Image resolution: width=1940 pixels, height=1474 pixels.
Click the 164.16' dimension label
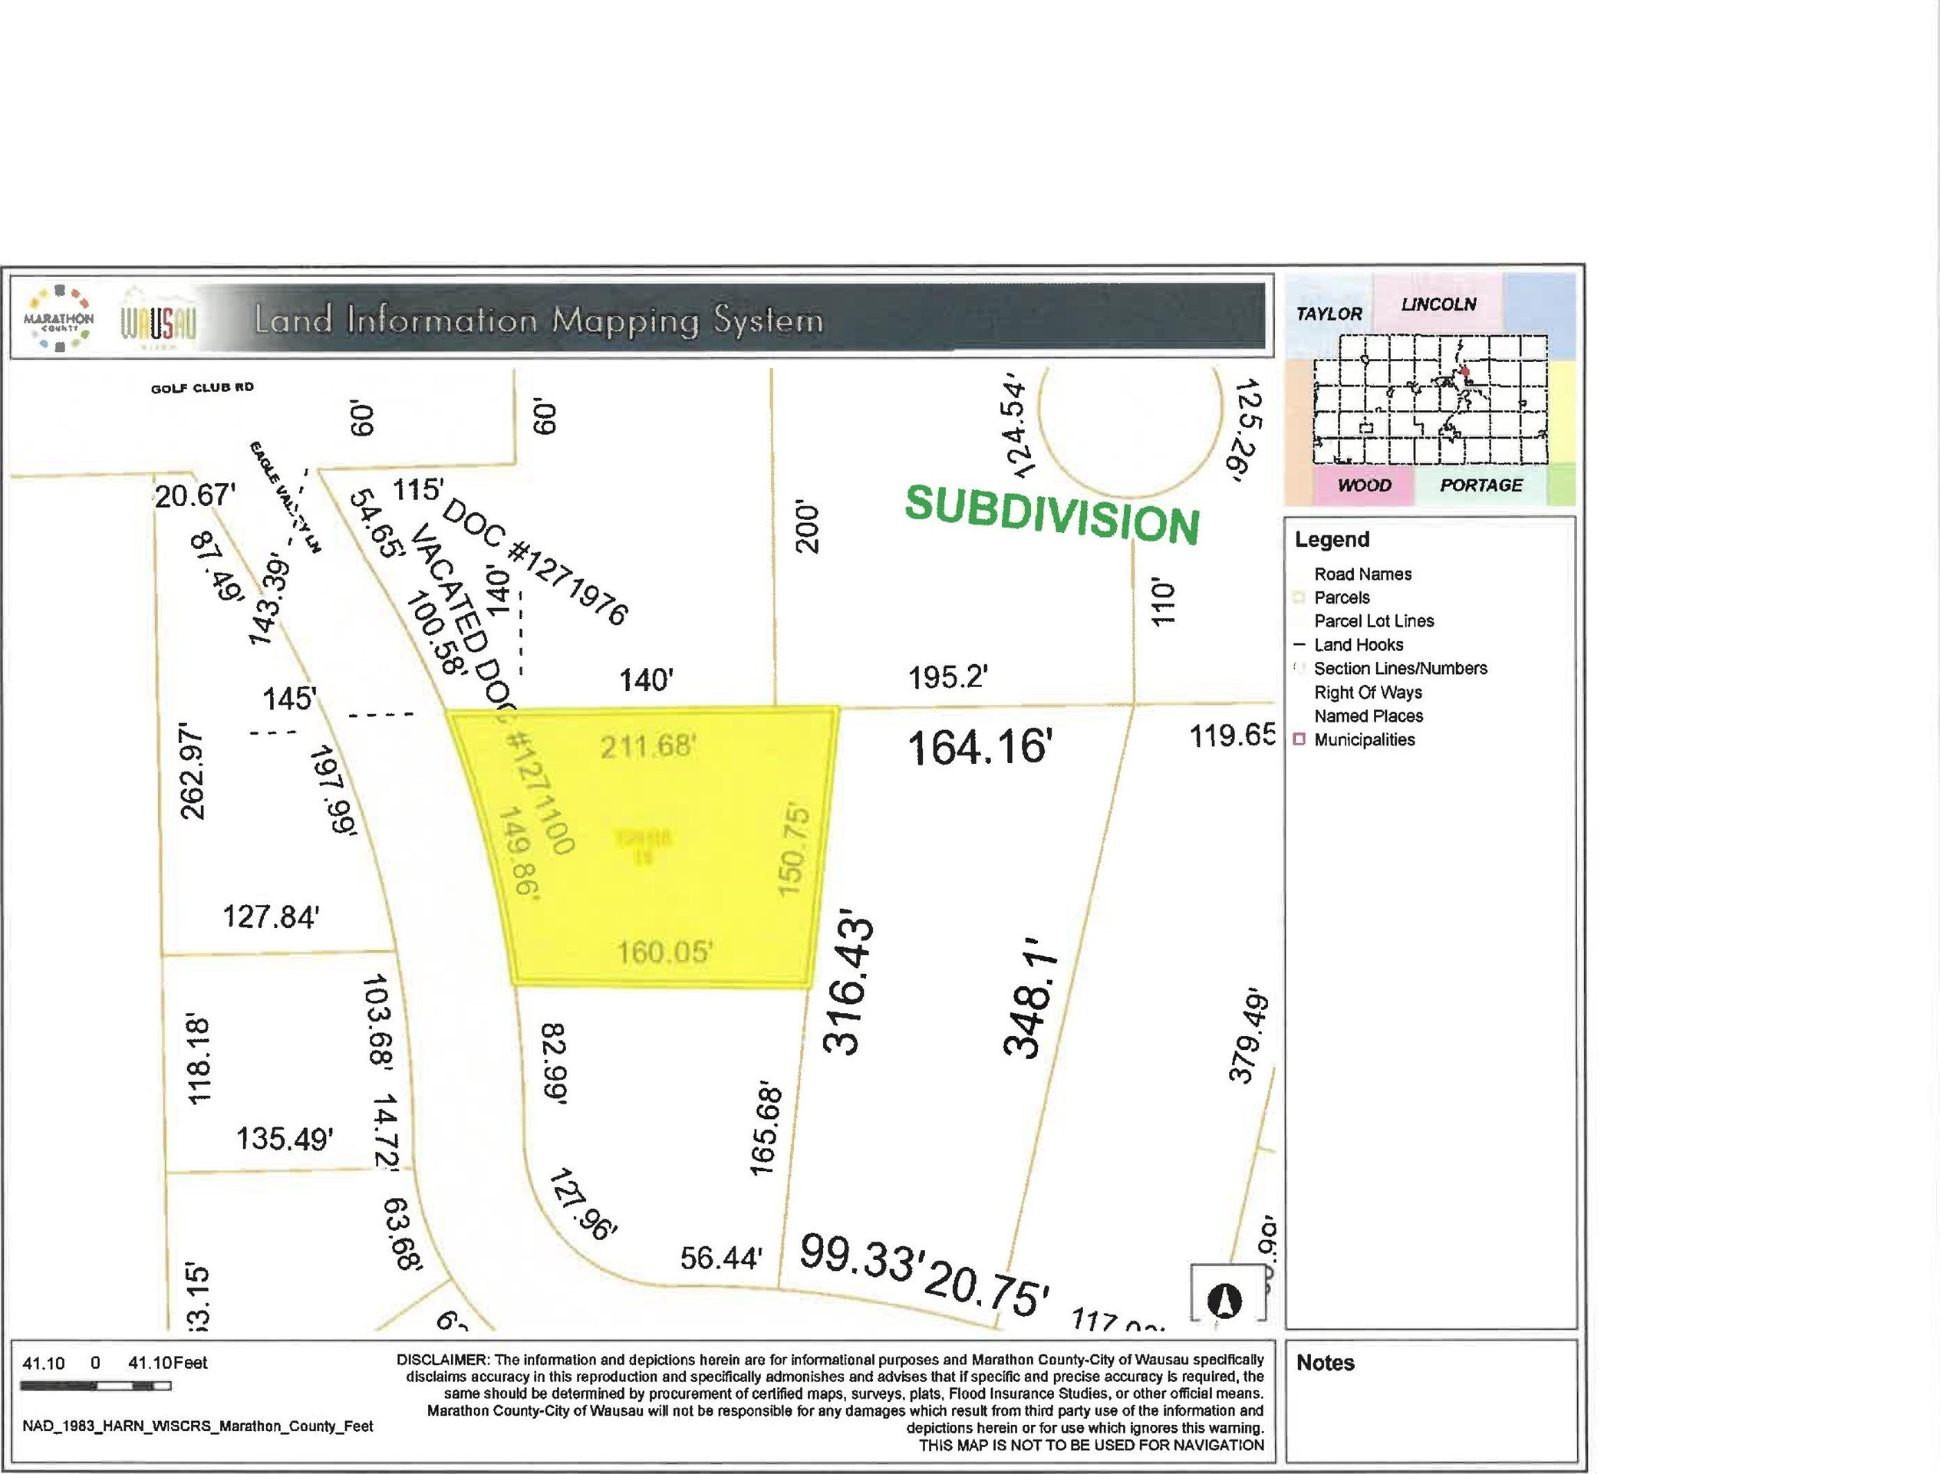(980, 749)
